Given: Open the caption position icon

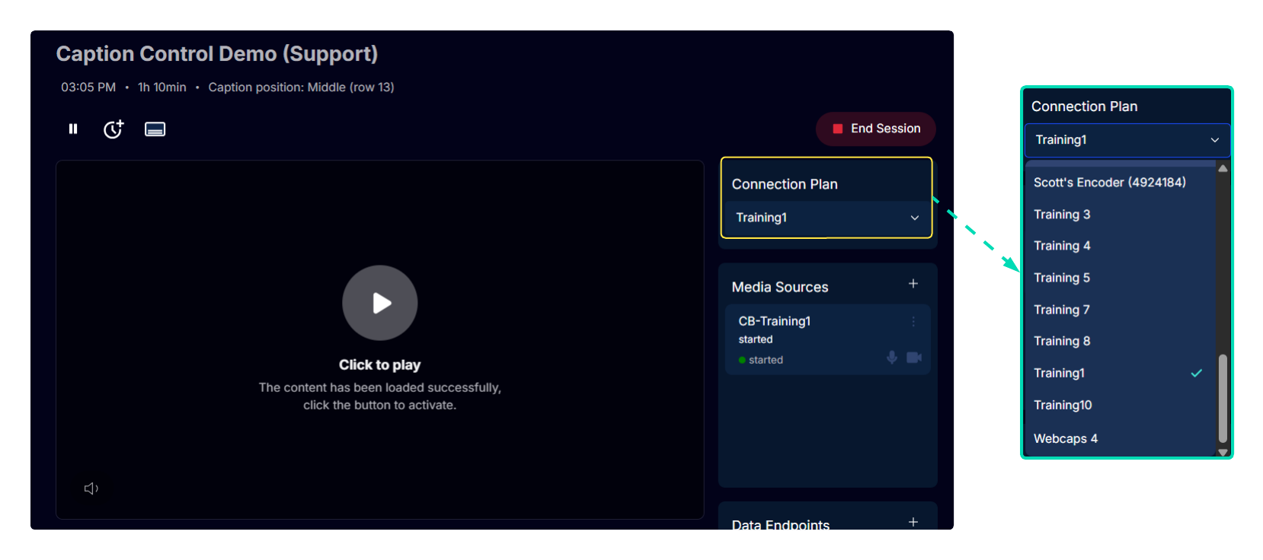Looking at the screenshot, I should point(155,129).
